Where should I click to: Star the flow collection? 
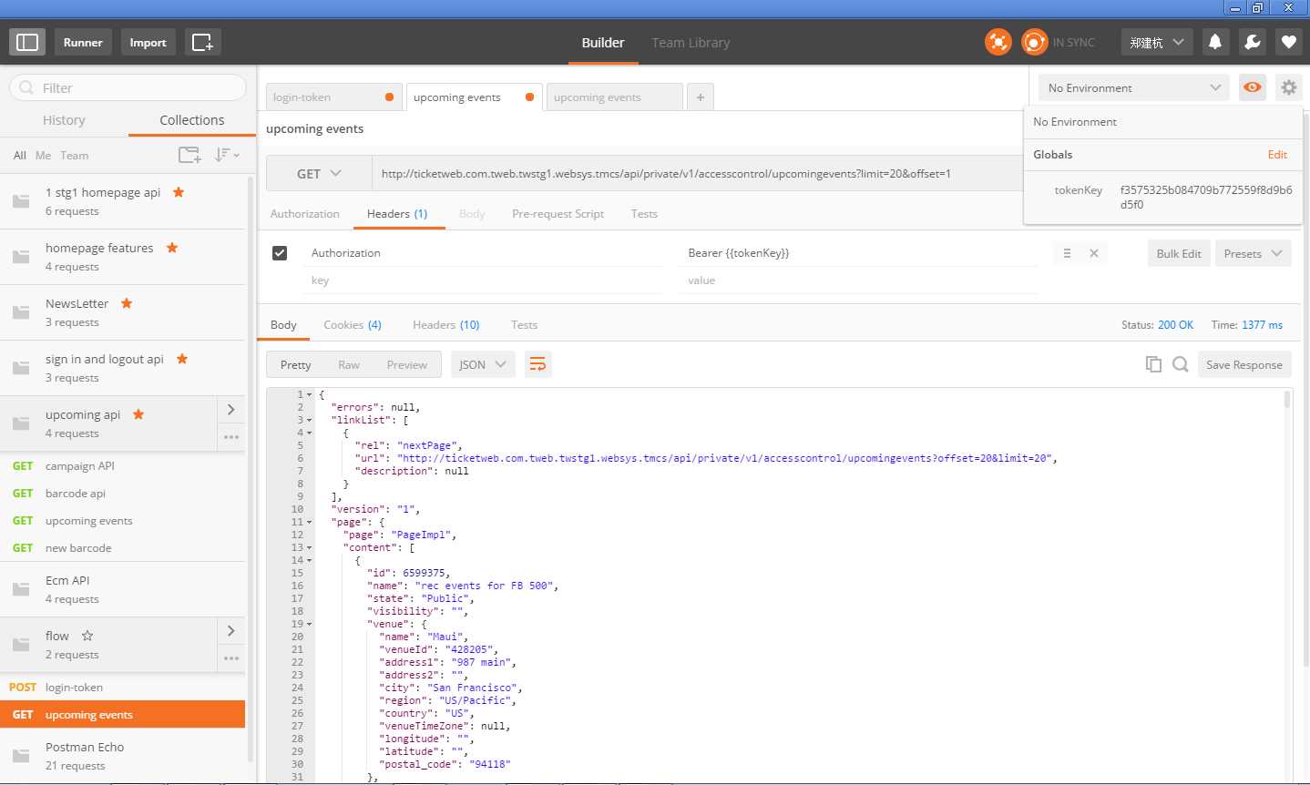tap(87, 636)
